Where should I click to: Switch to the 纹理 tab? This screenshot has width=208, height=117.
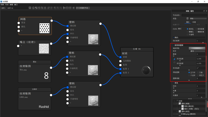(194, 22)
